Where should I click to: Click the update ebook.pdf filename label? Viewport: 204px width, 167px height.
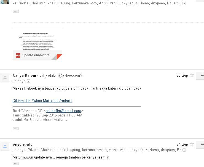36,55
